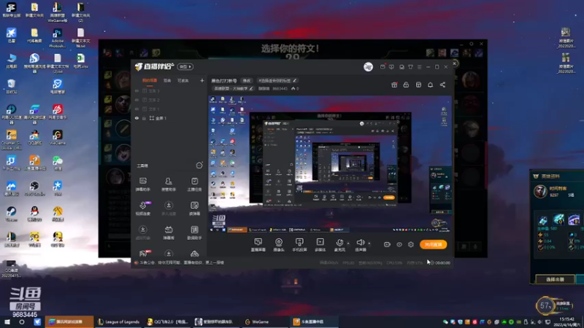
Task: Open the gear settings icon beside stream button
Action: click(x=411, y=244)
